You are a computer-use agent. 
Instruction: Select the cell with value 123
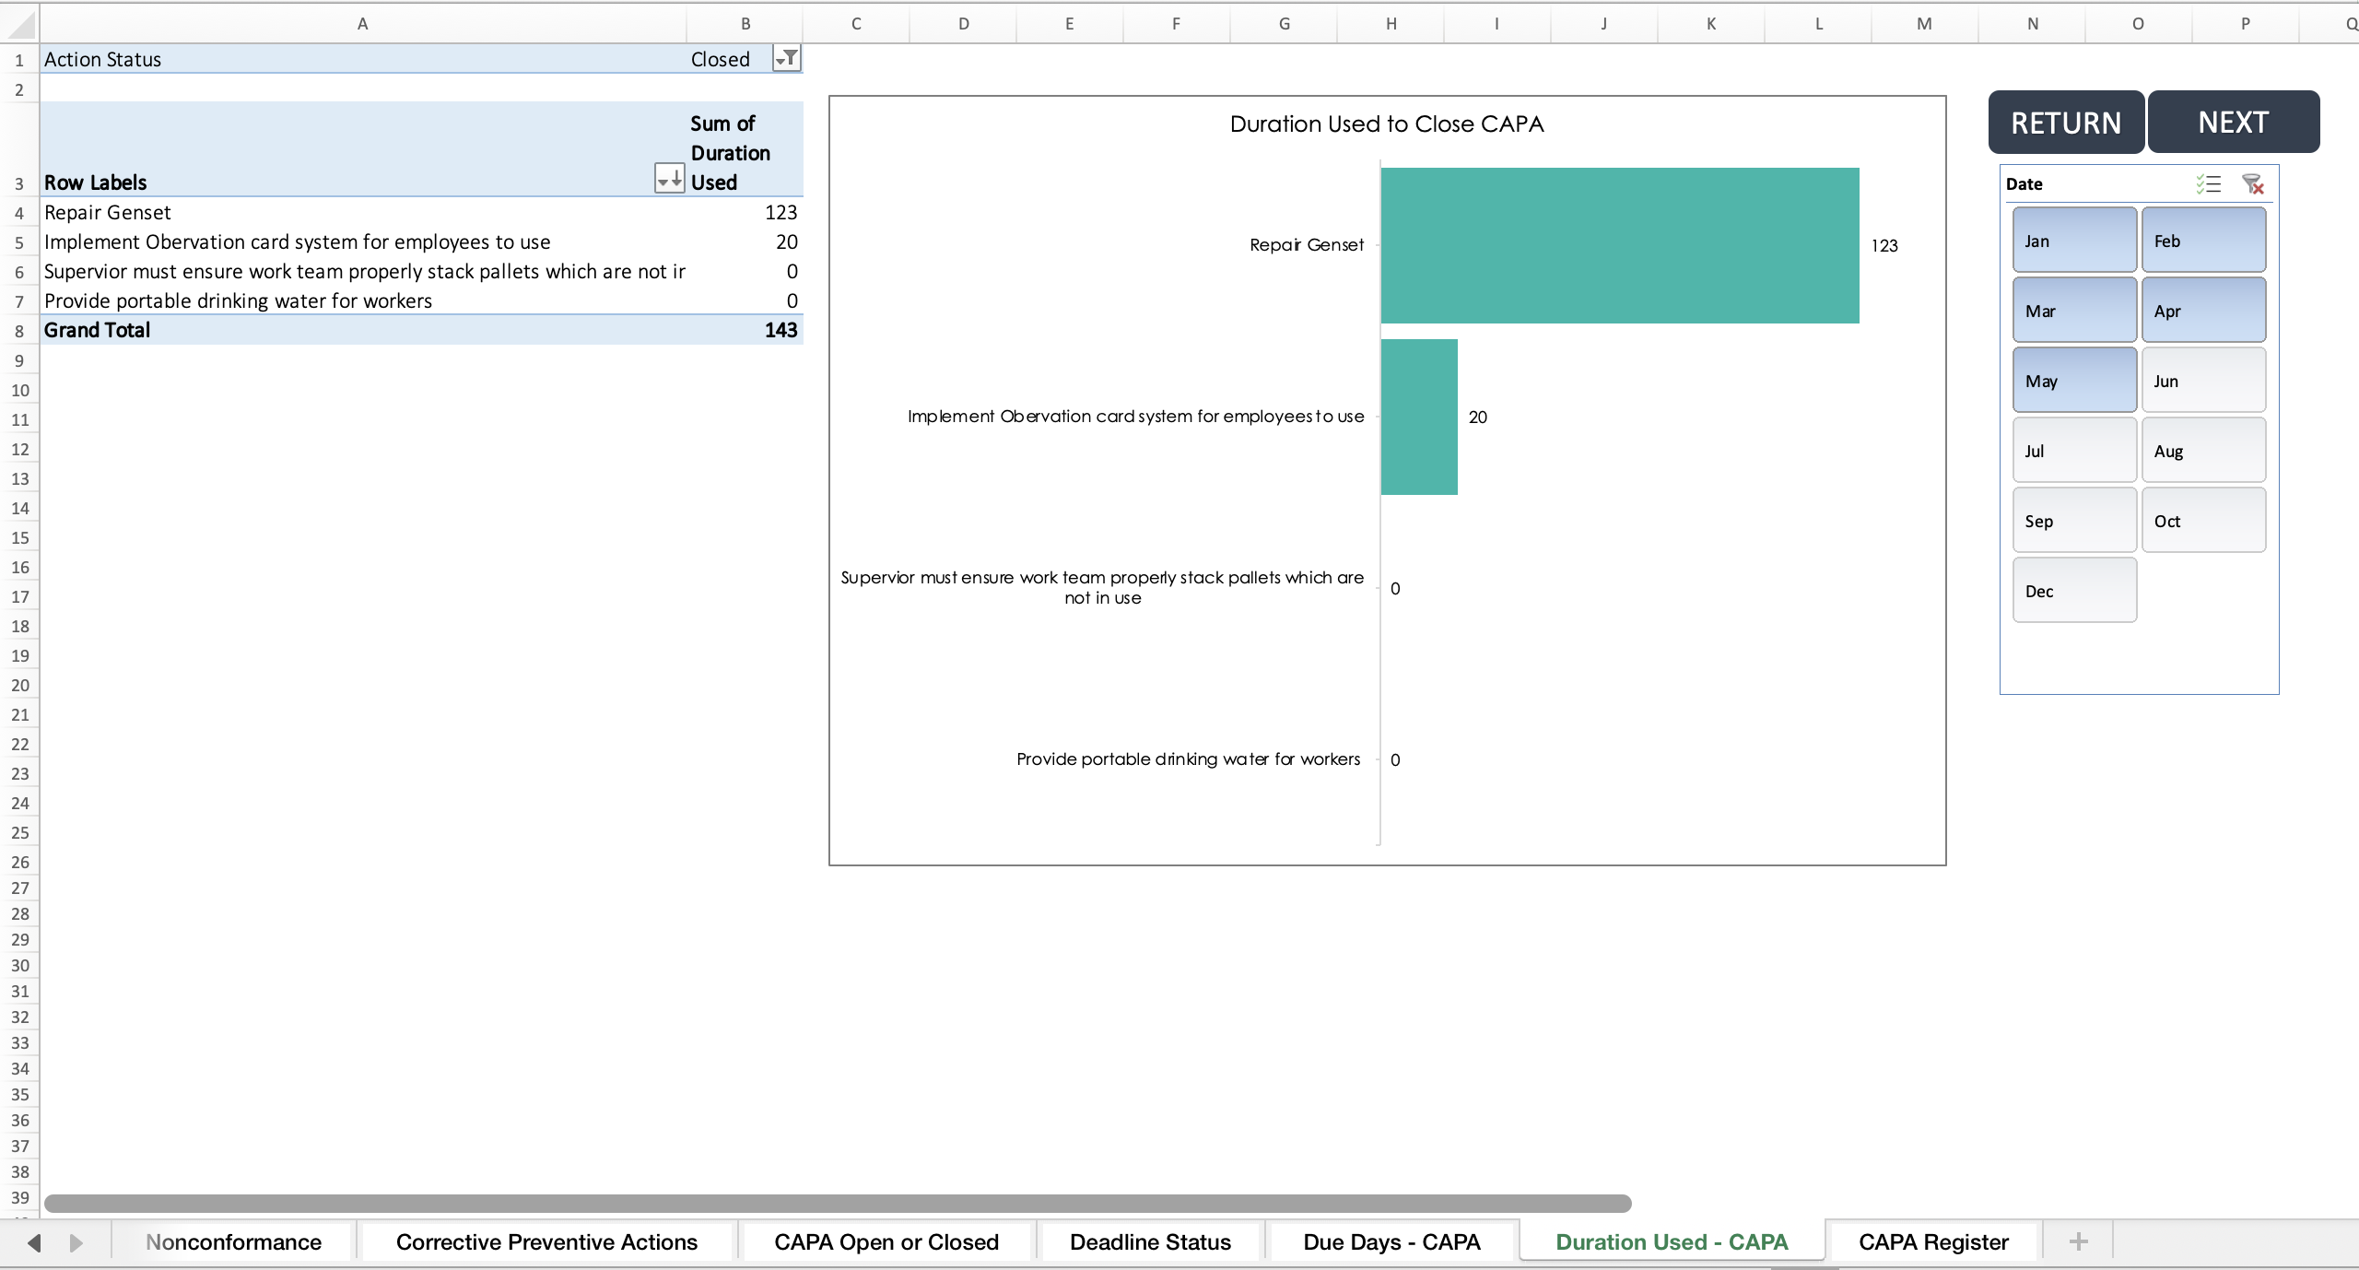[745, 212]
